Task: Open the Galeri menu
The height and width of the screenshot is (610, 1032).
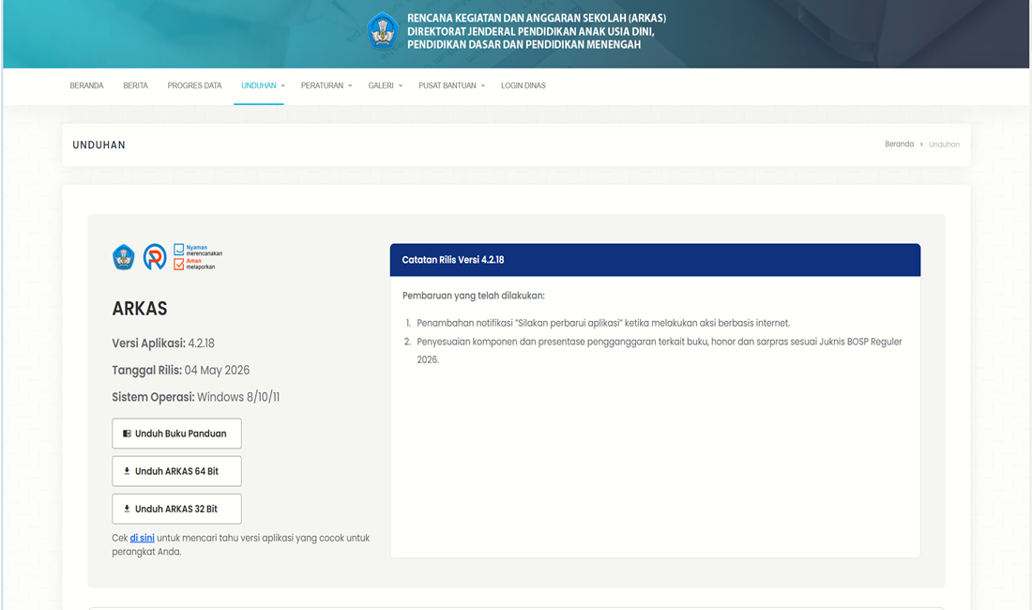Action: coord(381,85)
